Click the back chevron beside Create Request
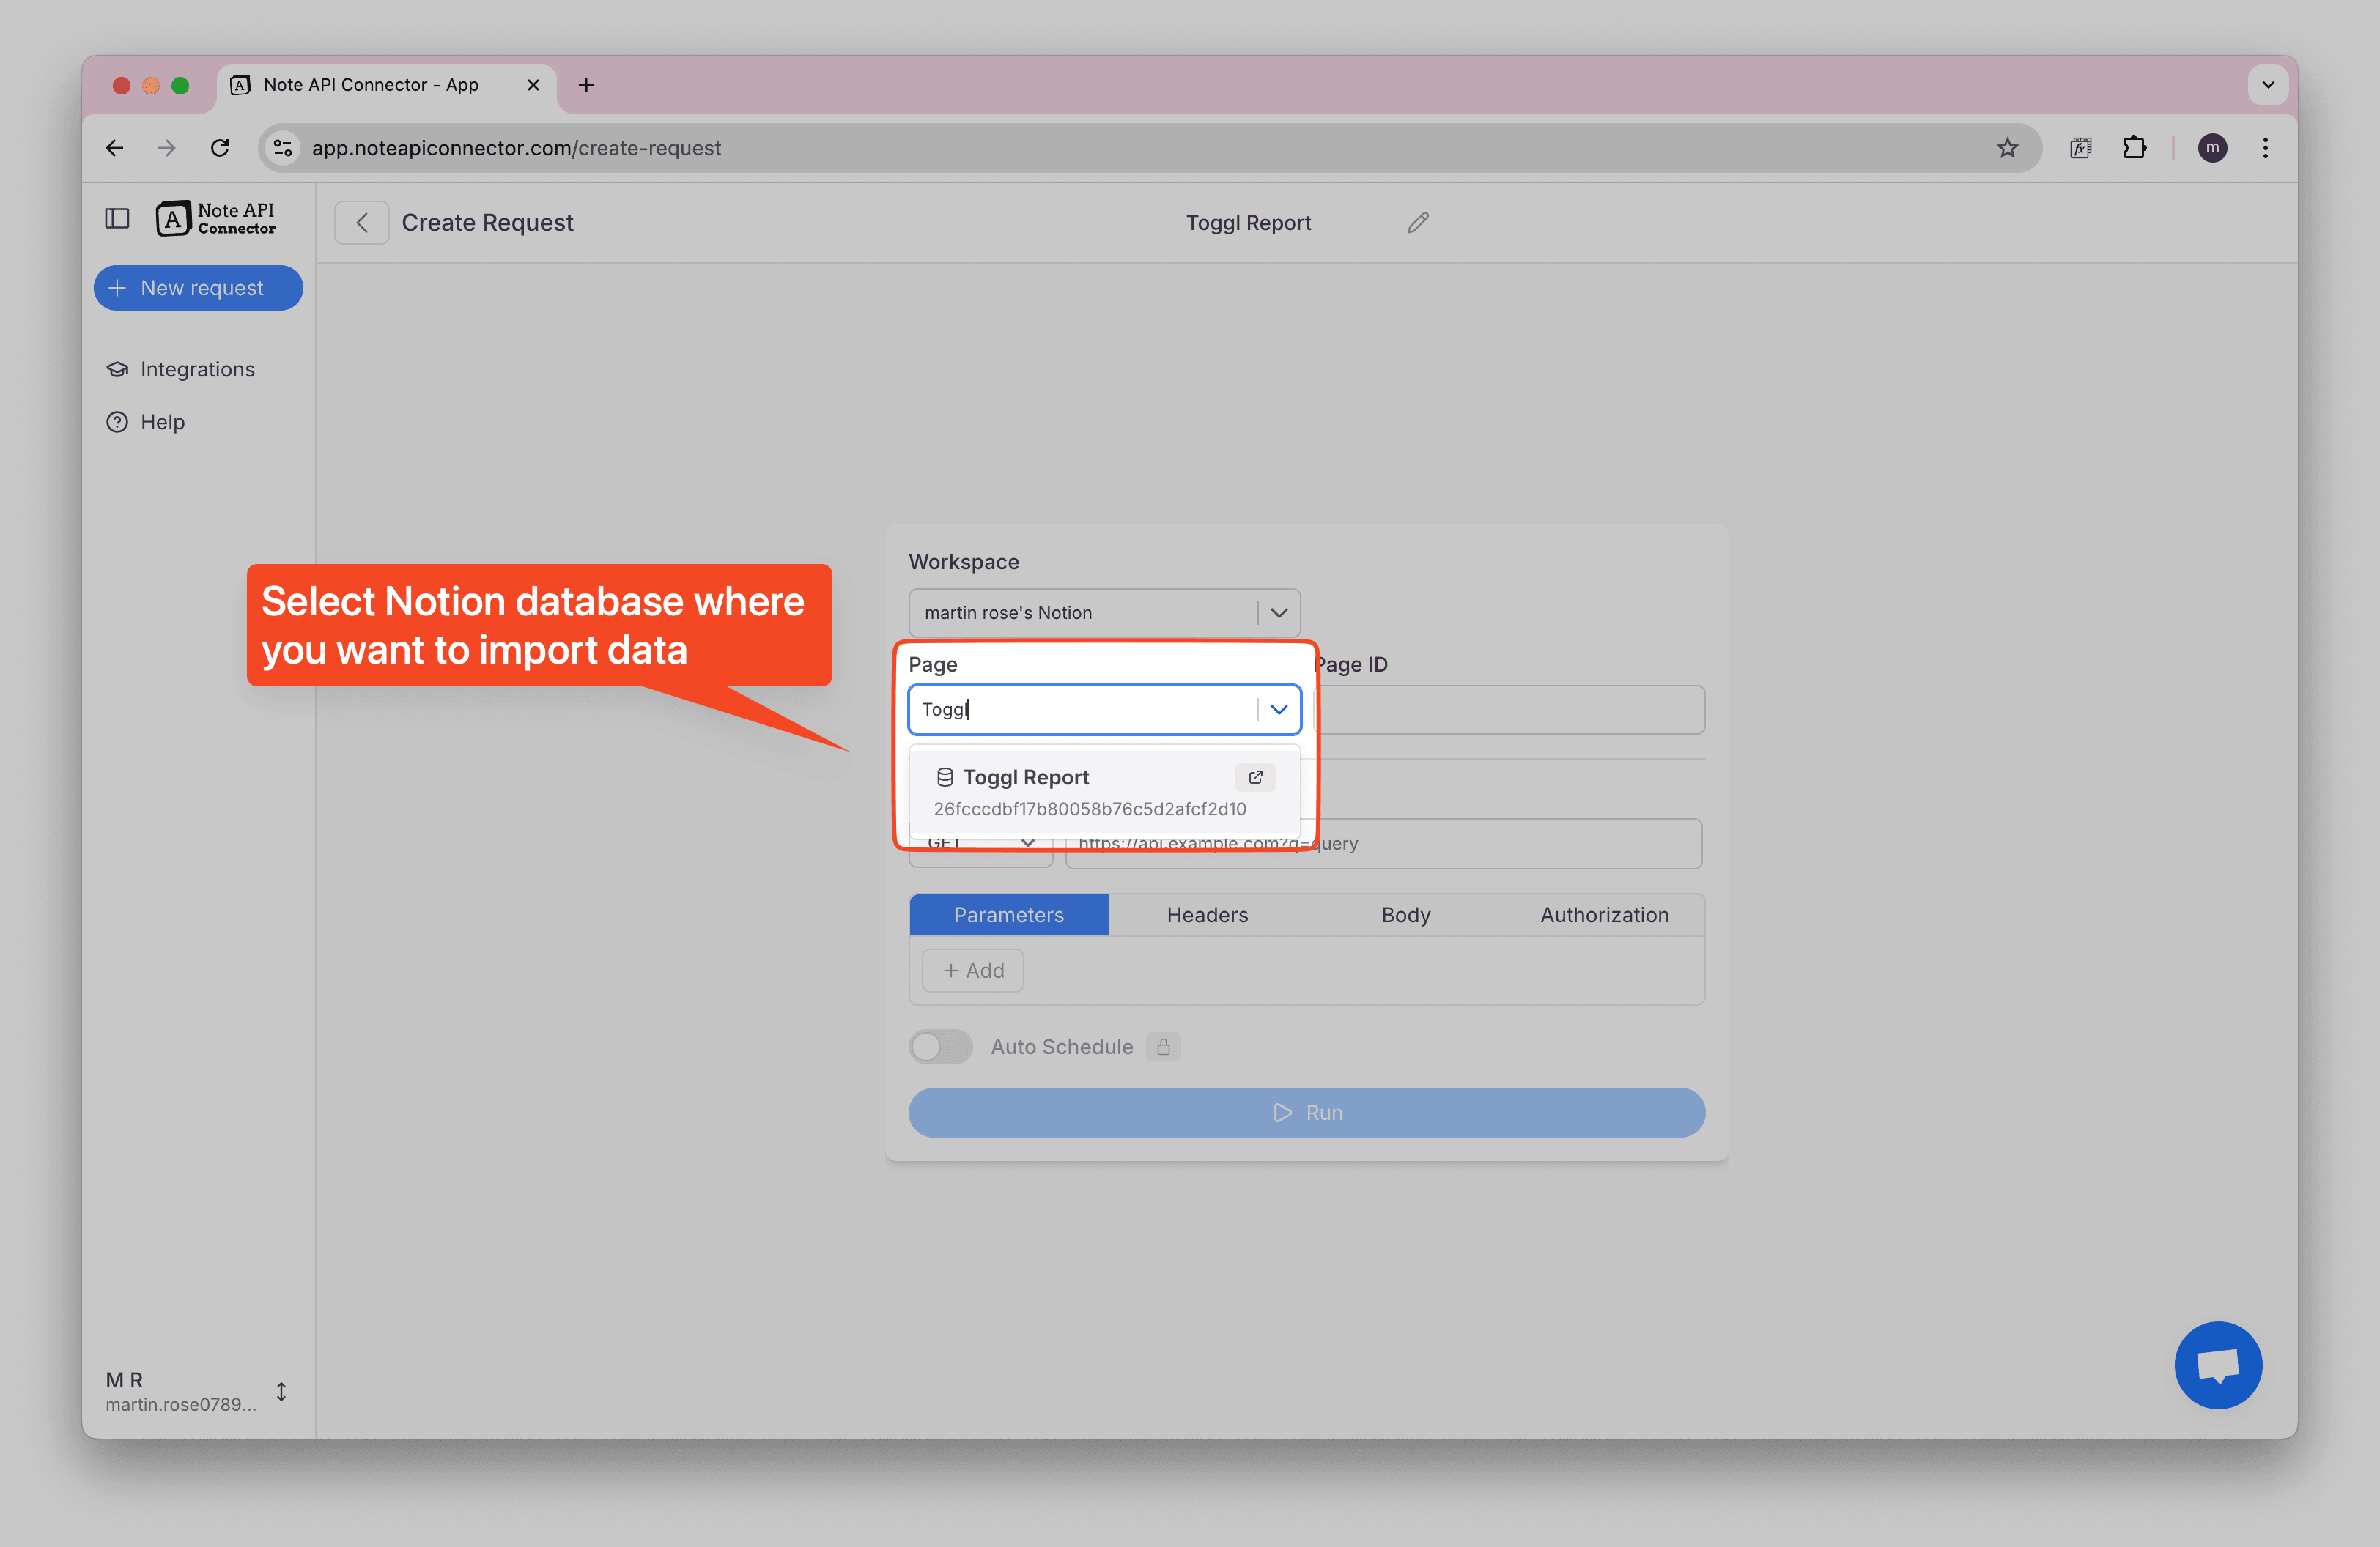 pyautogui.click(x=362, y=223)
